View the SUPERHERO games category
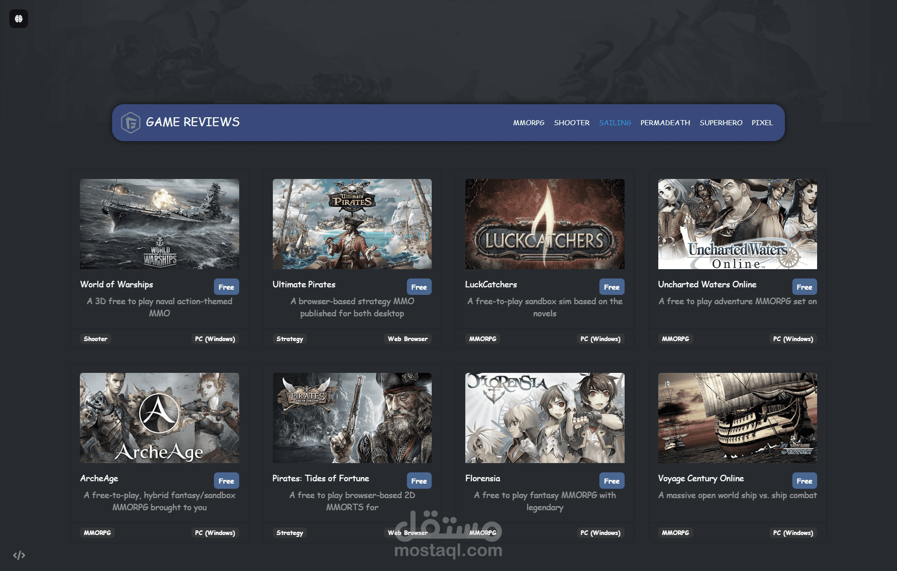897x571 pixels. coord(721,122)
